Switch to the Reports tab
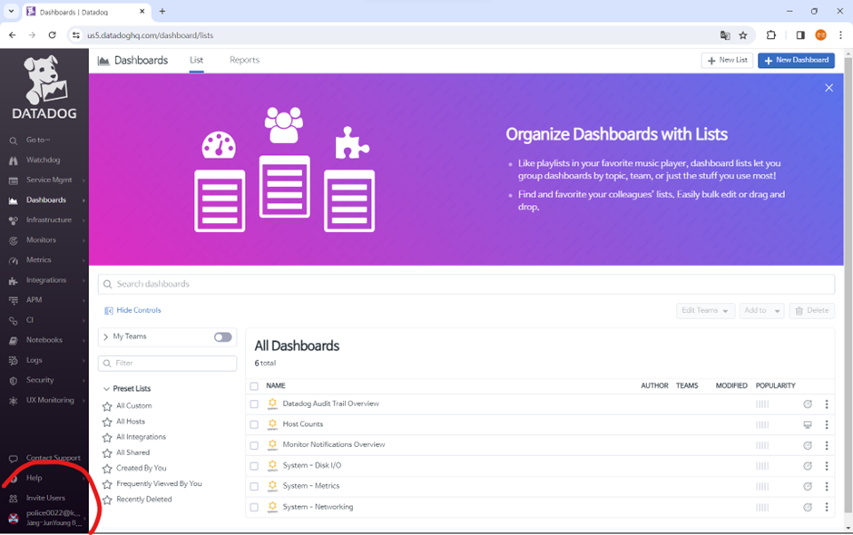853x535 pixels. tap(244, 61)
